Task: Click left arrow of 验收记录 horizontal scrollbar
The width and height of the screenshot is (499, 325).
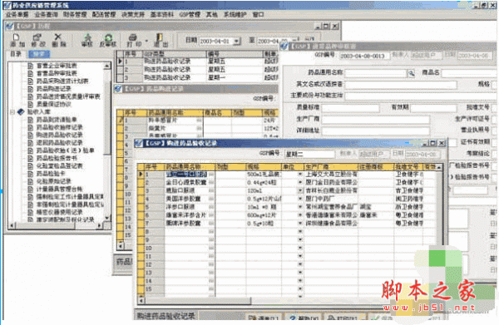Action: 141,300
